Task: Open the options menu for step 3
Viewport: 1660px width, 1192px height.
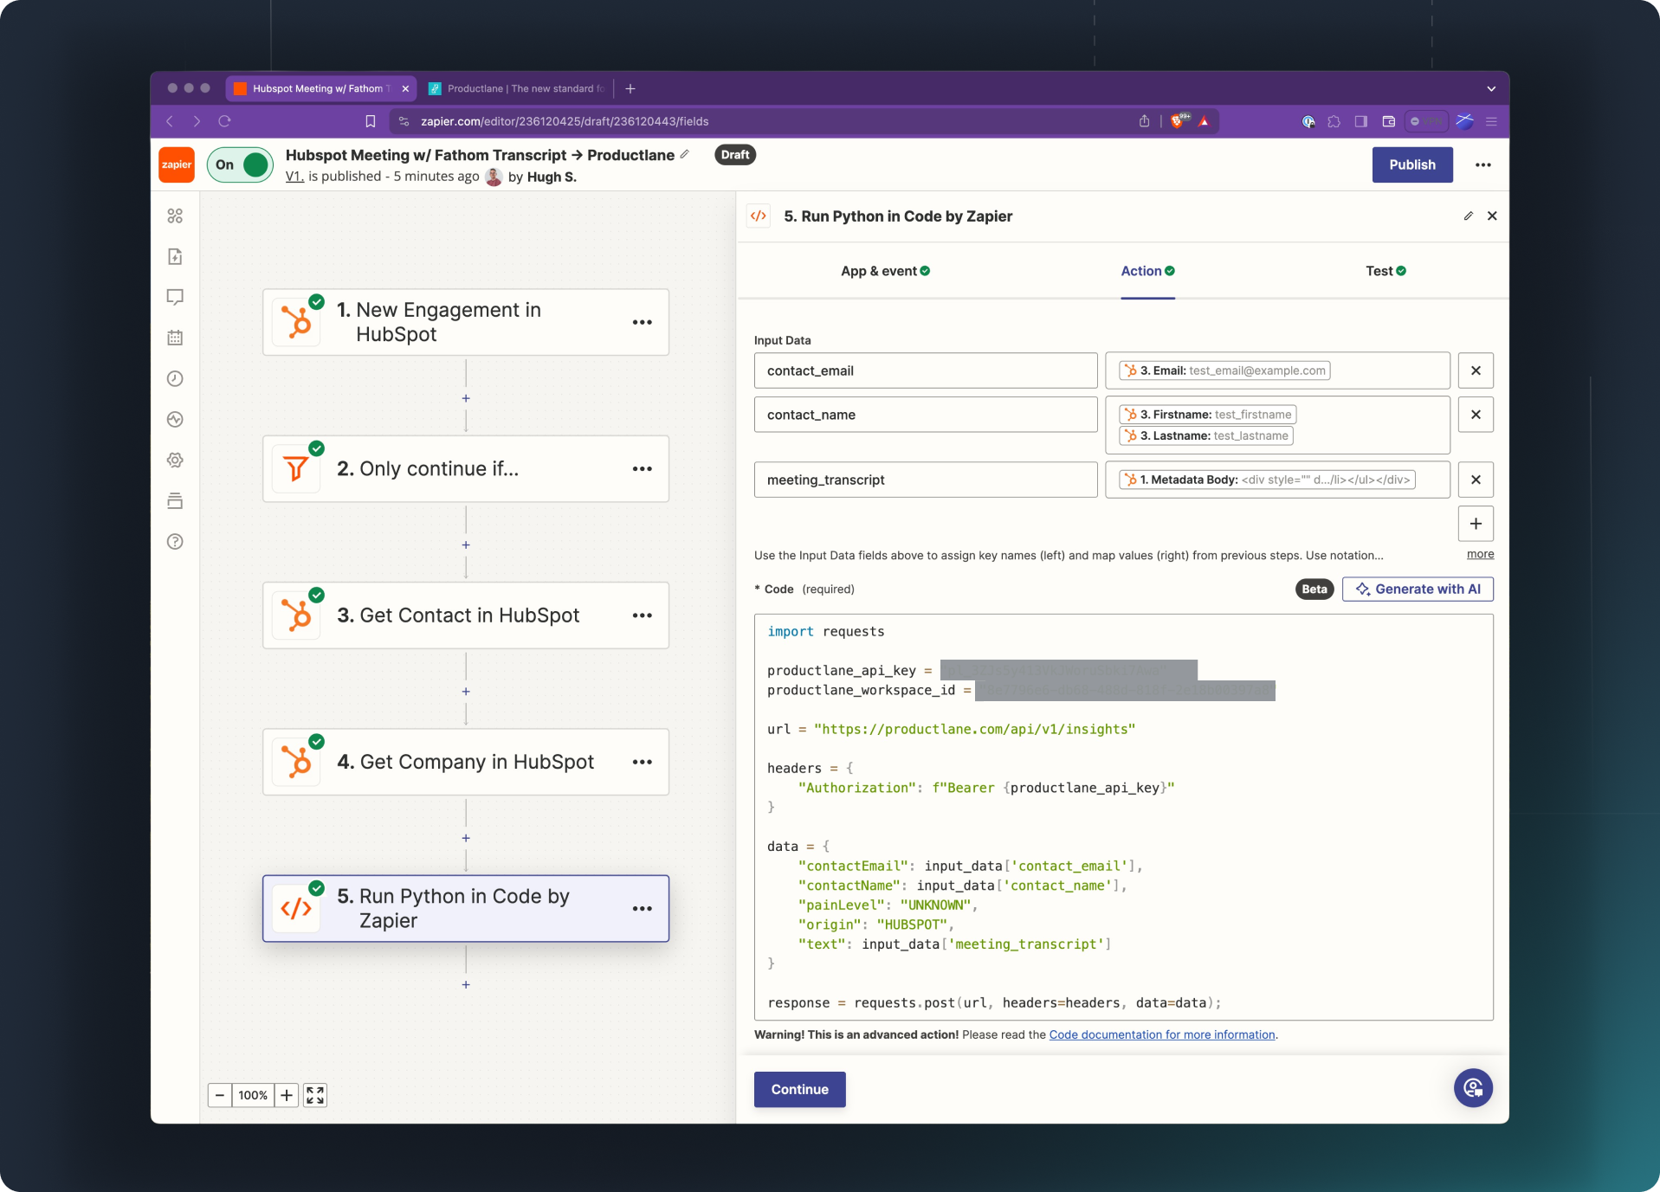Action: tap(643, 615)
